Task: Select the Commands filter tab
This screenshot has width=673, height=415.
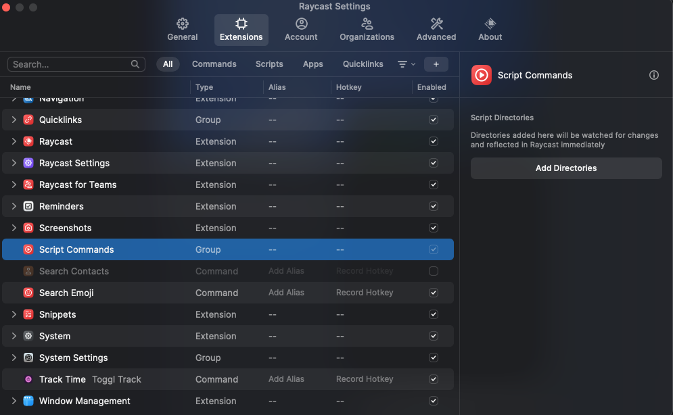Action: tap(214, 64)
